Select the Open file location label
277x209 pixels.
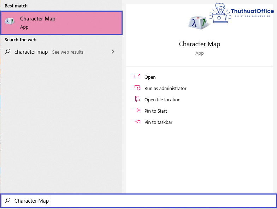(162, 100)
